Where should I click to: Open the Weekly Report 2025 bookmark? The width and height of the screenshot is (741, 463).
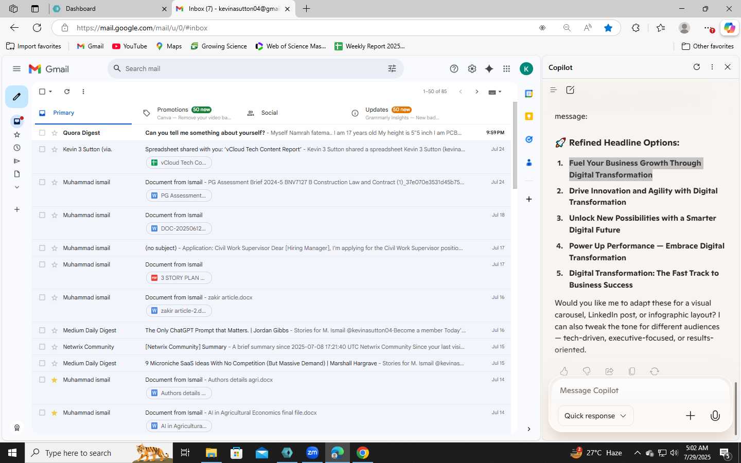[369, 46]
